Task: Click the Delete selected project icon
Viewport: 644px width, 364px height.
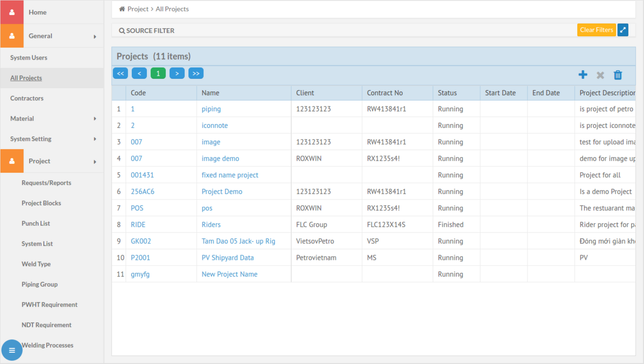Action: (618, 75)
